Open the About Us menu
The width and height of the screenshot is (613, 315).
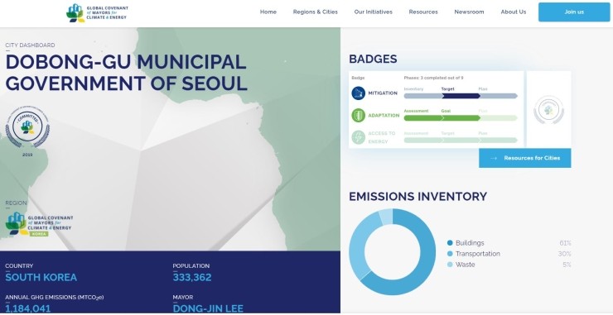pos(514,12)
